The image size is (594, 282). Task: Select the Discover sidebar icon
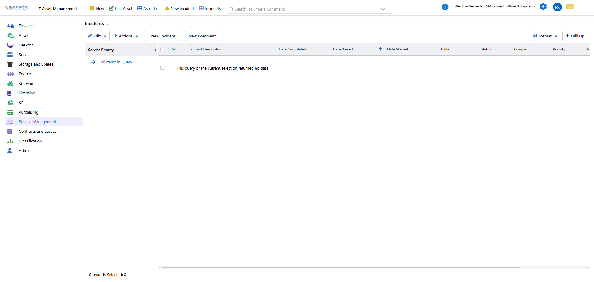(x=11, y=26)
